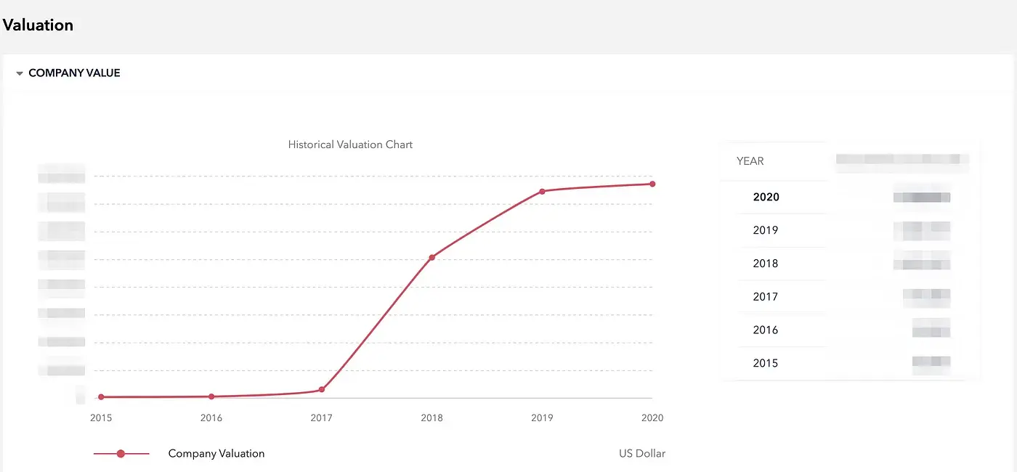
Task: Select the 2015 data point on chart
Action: tap(101, 397)
